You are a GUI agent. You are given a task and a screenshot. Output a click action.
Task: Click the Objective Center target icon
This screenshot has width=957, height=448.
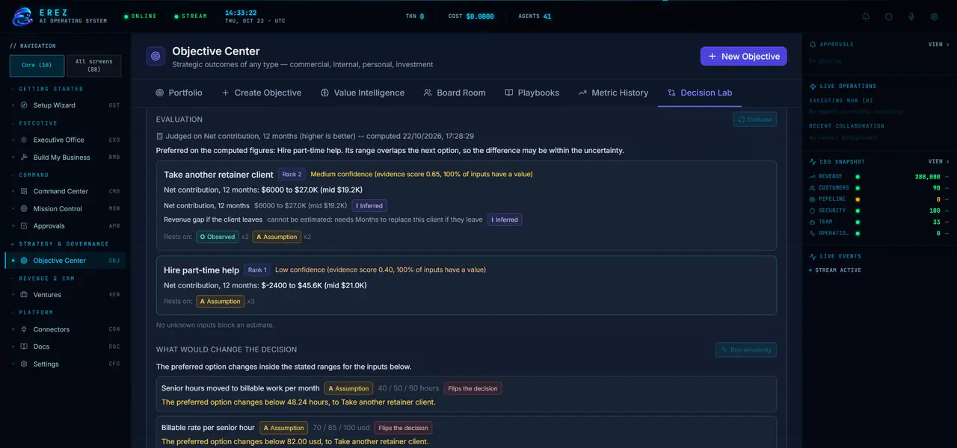[x=156, y=56]
